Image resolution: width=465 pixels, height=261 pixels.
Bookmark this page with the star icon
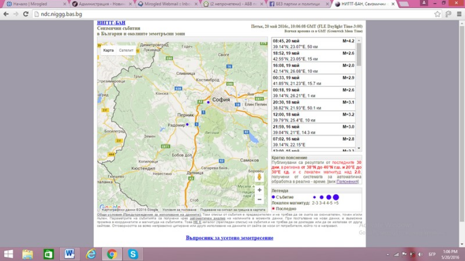(x=437, y=14)
